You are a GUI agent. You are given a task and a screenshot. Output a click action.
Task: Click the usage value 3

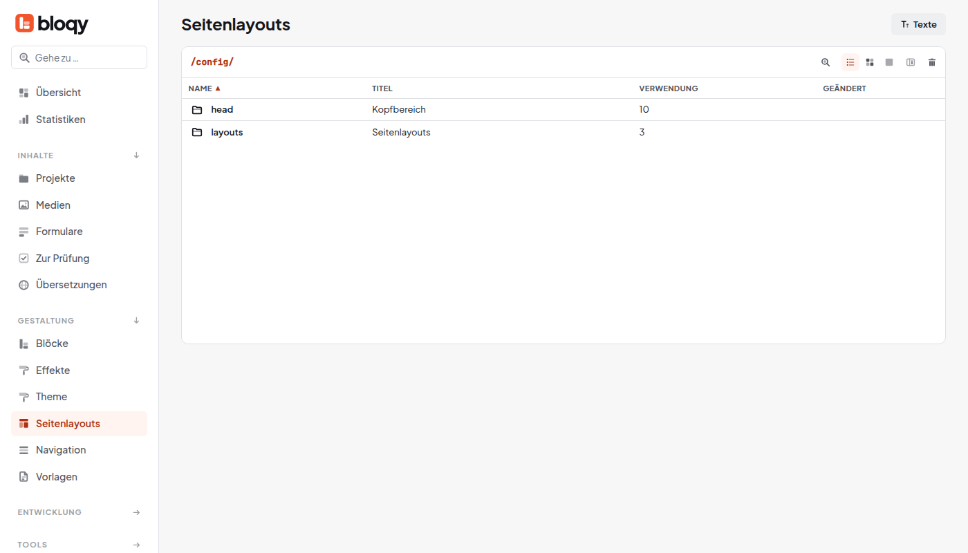pyautogui.click(x=642, y=133)
